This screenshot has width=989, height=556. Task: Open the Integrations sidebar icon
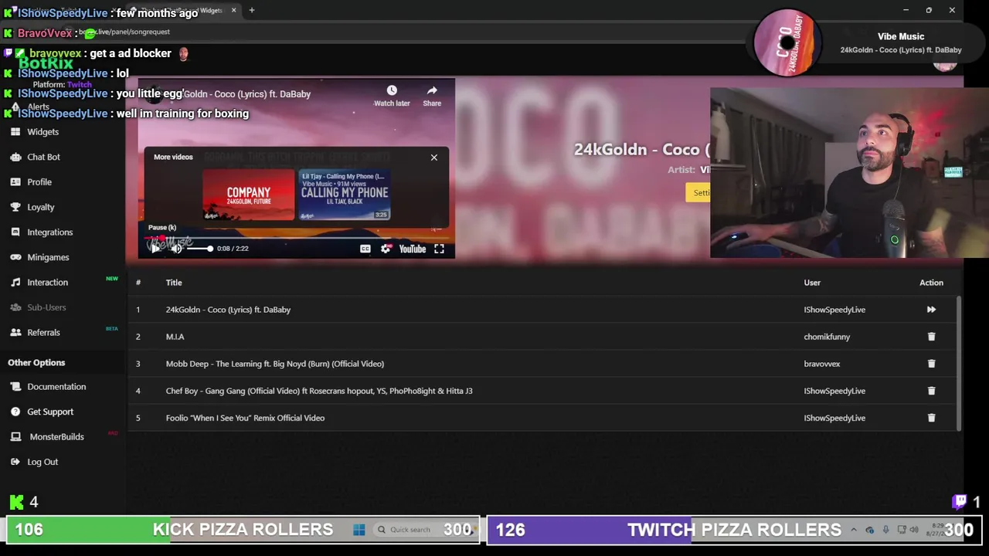tap(15, 232)
